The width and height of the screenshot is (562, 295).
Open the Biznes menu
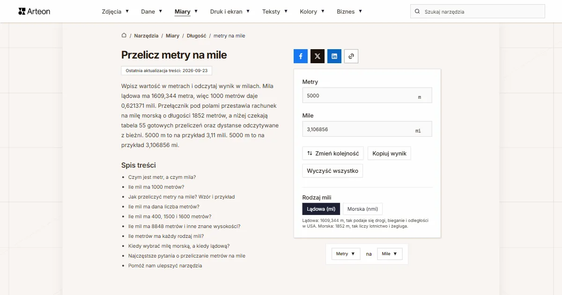click(x=349, y=12)
